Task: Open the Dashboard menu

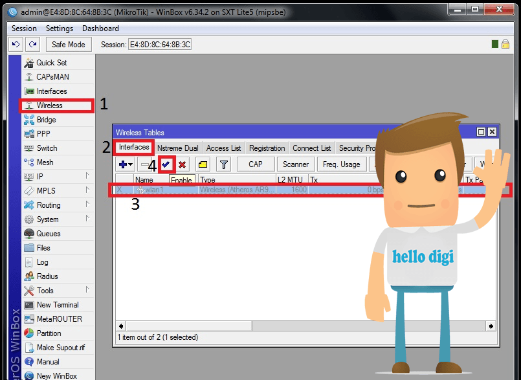Action: click(100, 28)
